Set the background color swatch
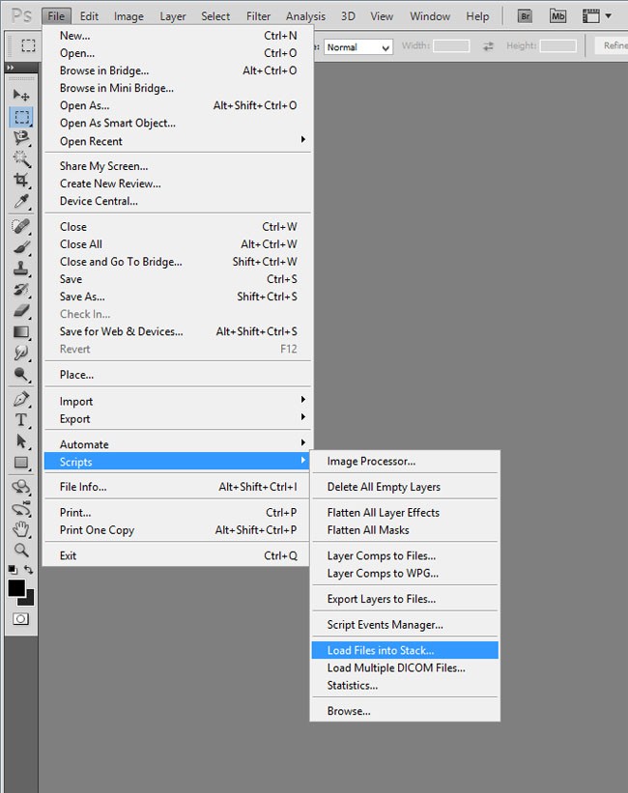 pos(28,600)
